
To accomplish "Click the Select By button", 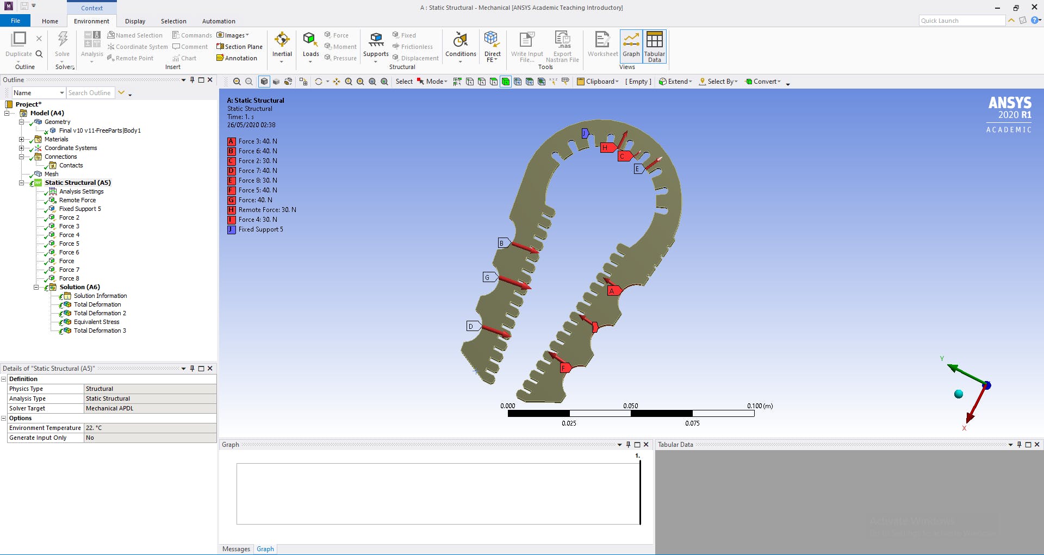I will (718, 82).
